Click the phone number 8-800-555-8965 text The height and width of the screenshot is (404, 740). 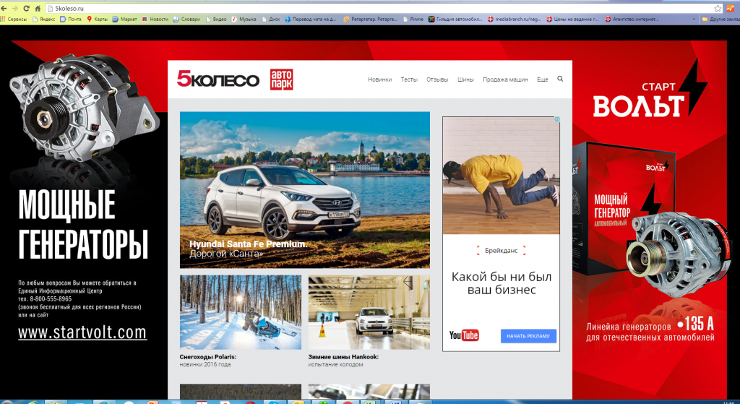click(x=51, y=298)
